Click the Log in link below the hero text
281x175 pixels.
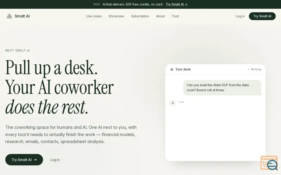tap(55, 160)
